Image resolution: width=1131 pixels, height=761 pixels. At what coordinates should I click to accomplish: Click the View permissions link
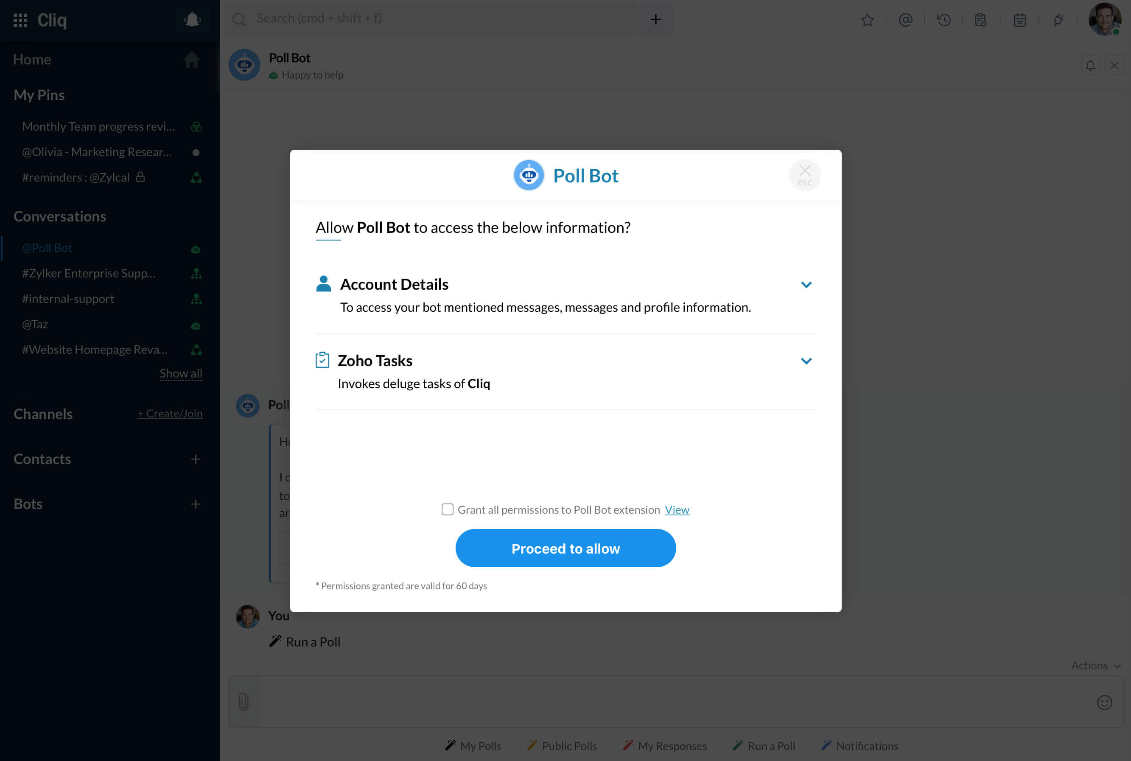(677, 509)
